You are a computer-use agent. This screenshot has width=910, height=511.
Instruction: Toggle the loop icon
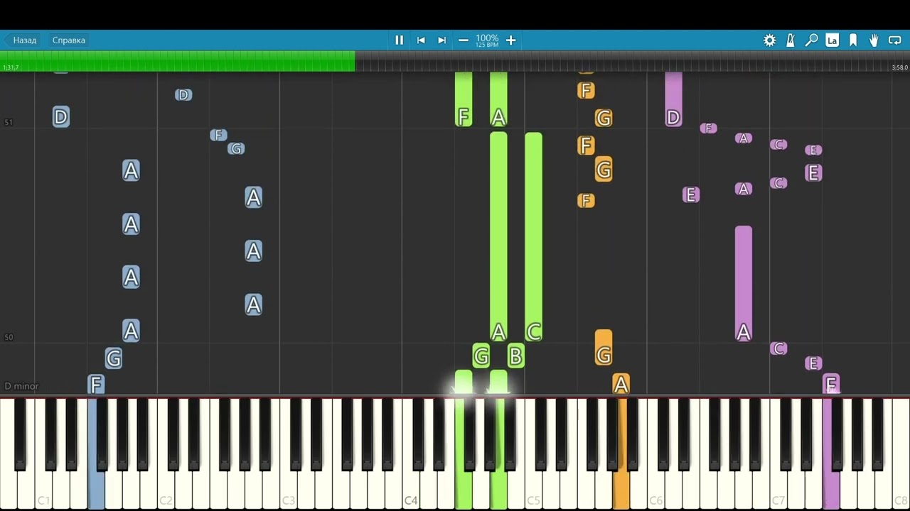pyautogui.click(x=895, y=40)
